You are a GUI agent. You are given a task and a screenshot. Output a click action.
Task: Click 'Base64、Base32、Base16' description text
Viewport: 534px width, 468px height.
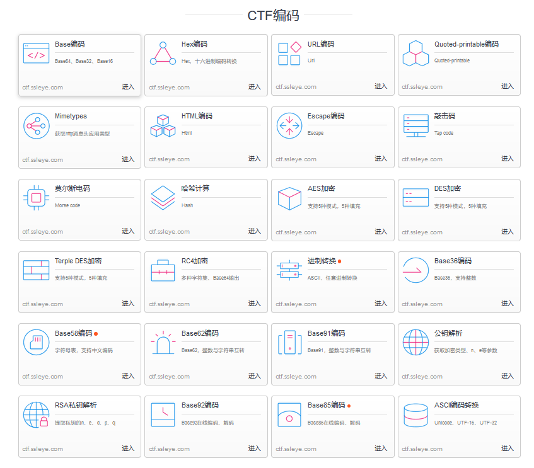[x=84, y=61]
